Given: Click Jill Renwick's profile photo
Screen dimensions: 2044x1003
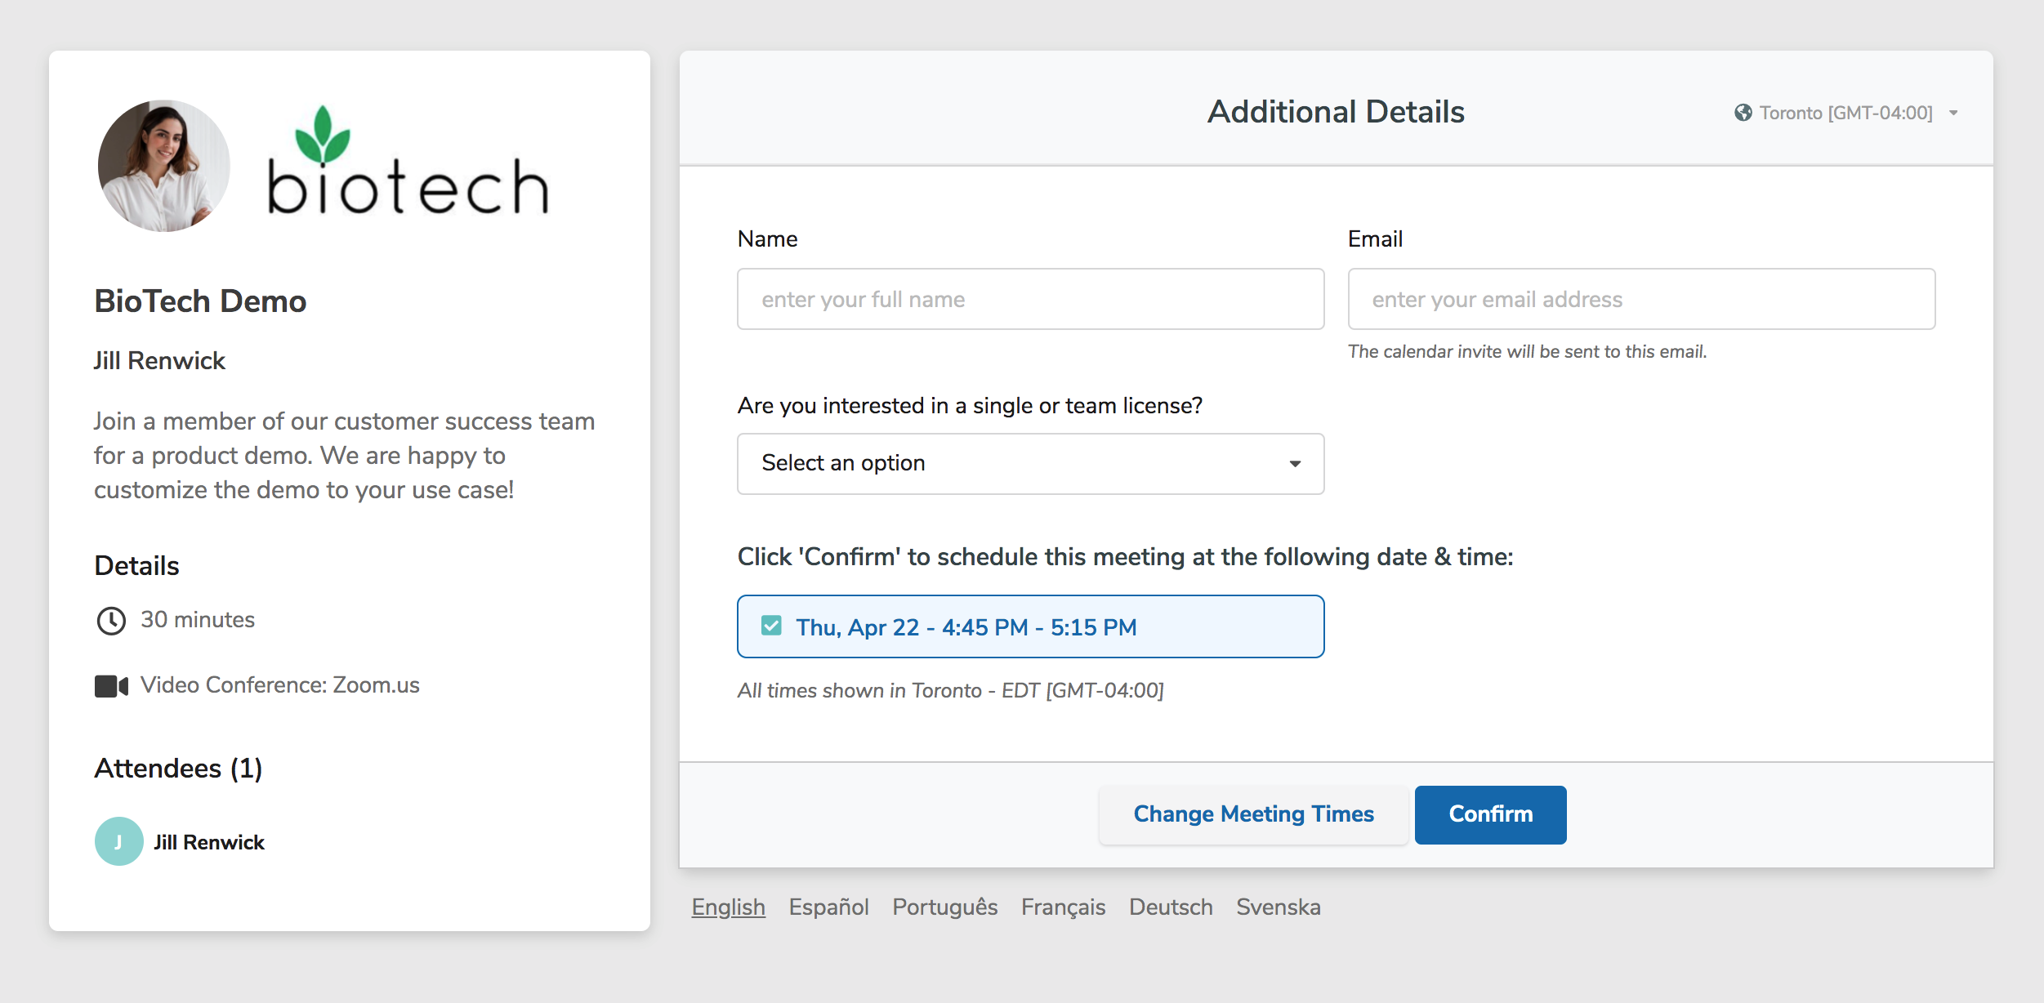Looking at the screenshot, I should pyautogui.click(x=164, y=166).
